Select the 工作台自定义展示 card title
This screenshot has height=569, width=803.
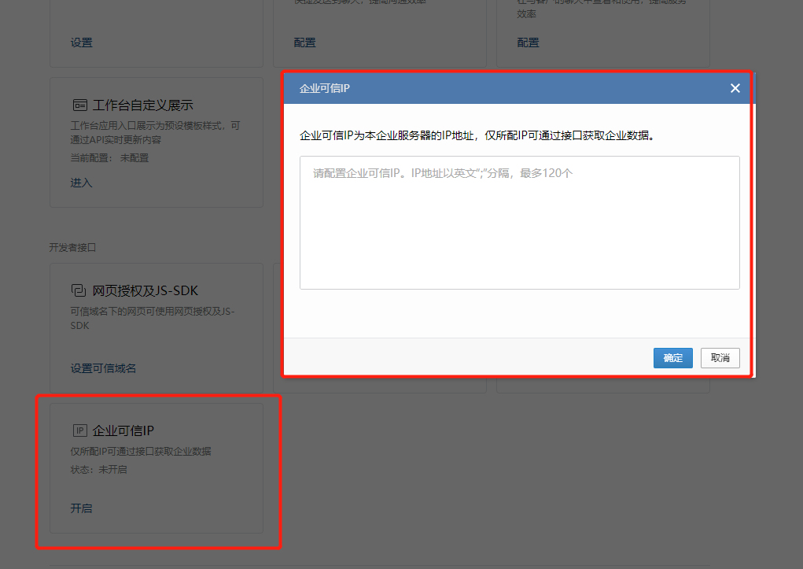click(142, 105)
